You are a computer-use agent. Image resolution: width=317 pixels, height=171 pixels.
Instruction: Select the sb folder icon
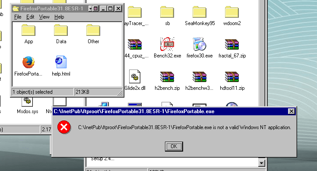point(167,12)
